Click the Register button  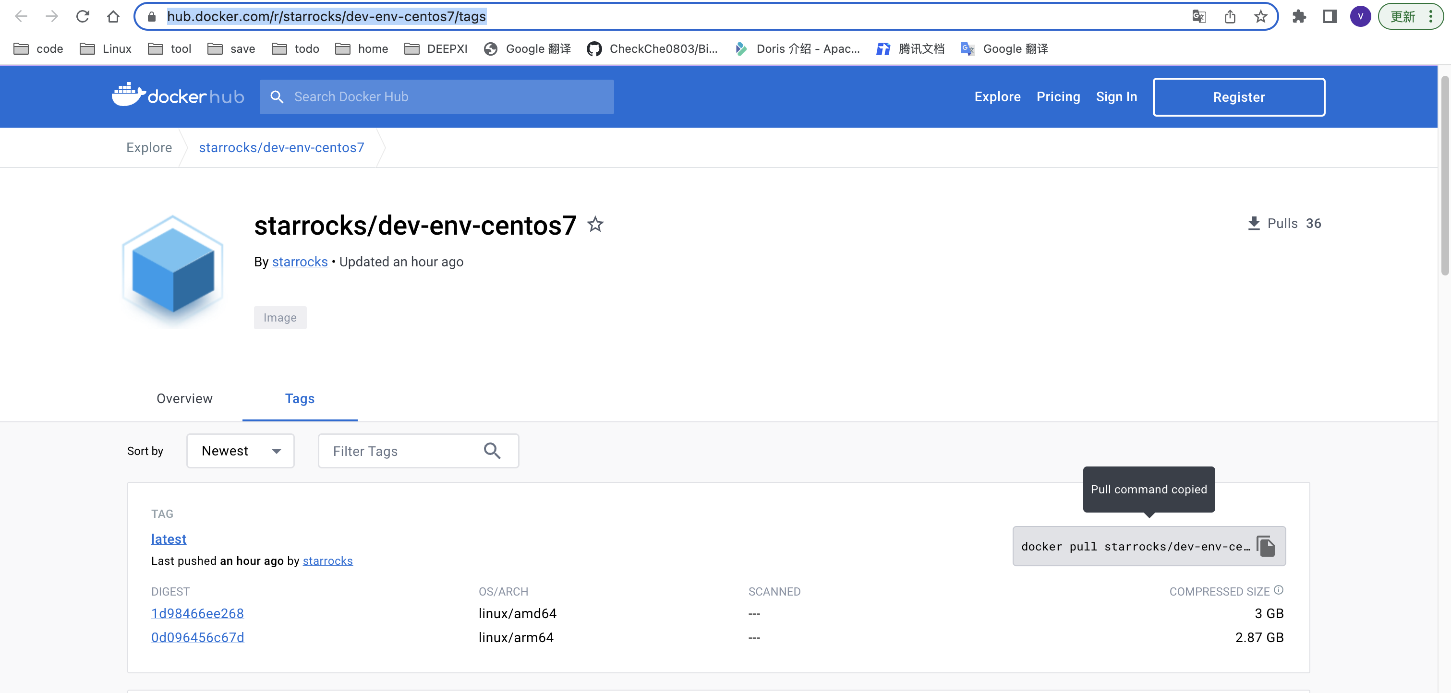(1238, 97)
